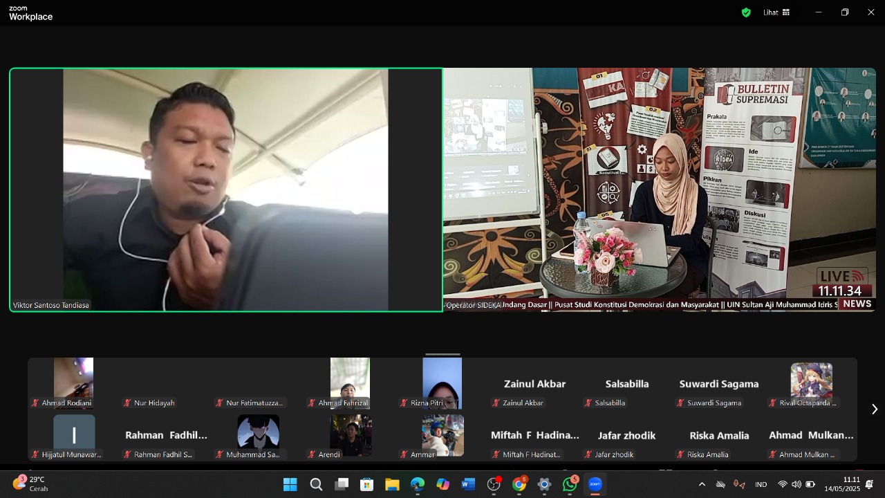This screenshot has height=498, width=885.
Task: Show hidden system tray icons
Action: tap(702, 484)
